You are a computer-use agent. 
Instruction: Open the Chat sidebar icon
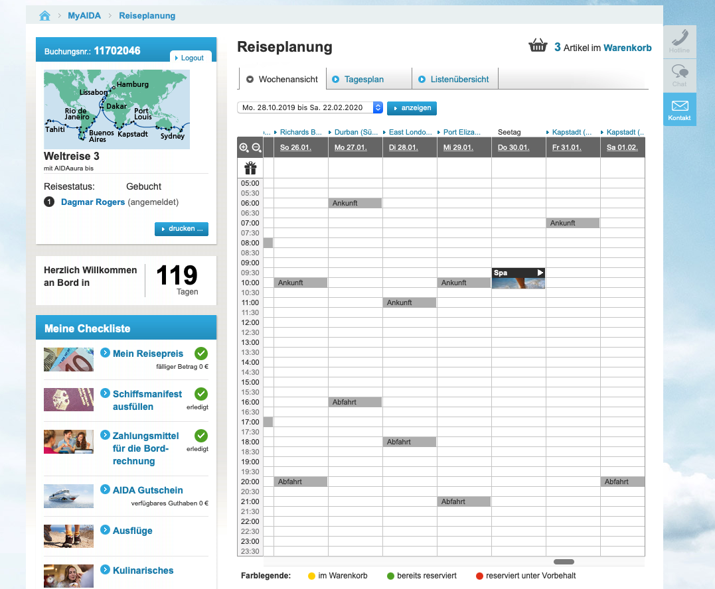point(679,75)
